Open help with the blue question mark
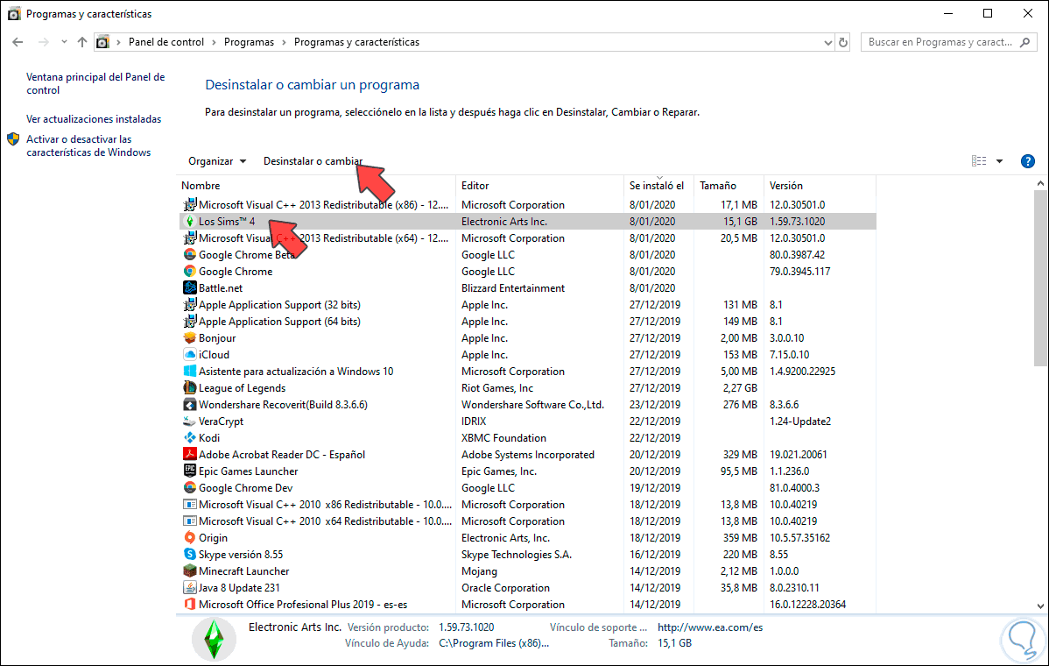 (1028, 161)
